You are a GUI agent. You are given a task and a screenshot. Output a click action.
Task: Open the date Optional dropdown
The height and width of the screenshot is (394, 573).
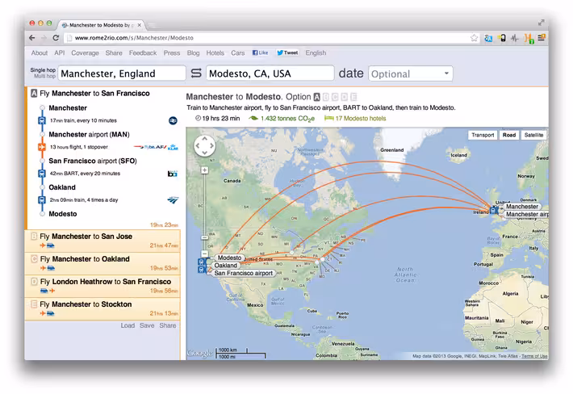click(411, 73)
